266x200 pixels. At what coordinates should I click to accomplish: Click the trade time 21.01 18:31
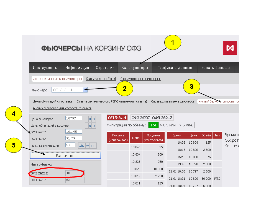click(177, 179)
